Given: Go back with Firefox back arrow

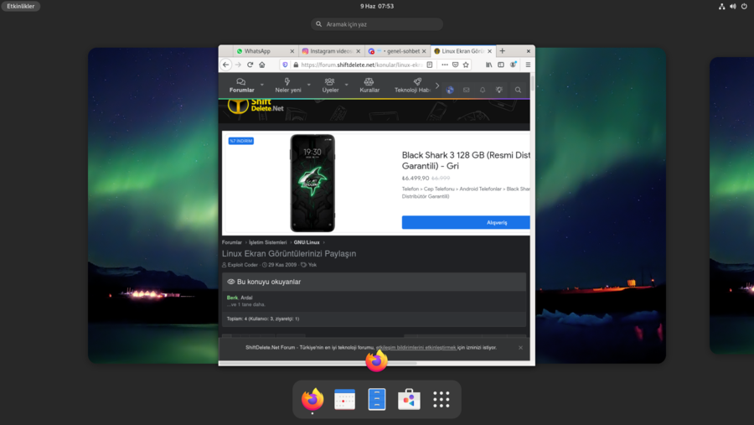Looking at the screenshot, I should 226,65.
